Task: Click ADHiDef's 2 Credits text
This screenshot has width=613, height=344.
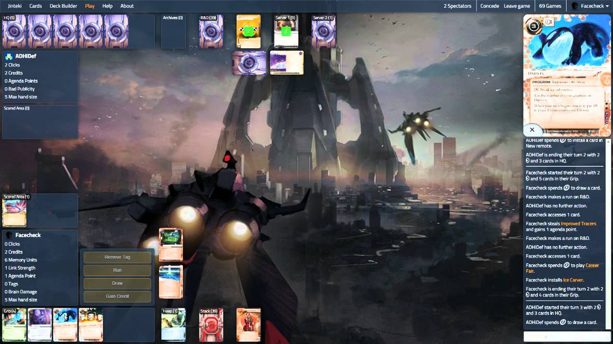Action: (x=14, y=73)
